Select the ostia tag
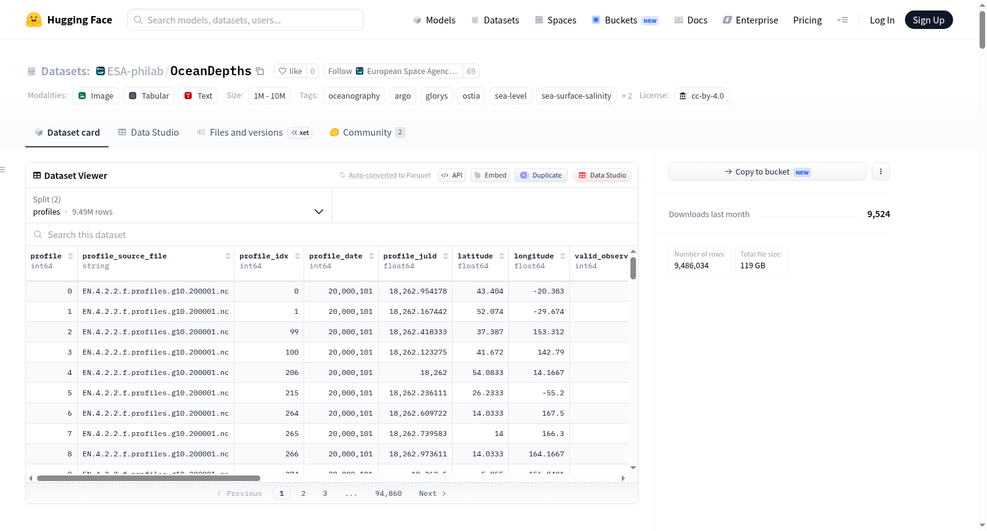987x531 pixels. (471, 96)
